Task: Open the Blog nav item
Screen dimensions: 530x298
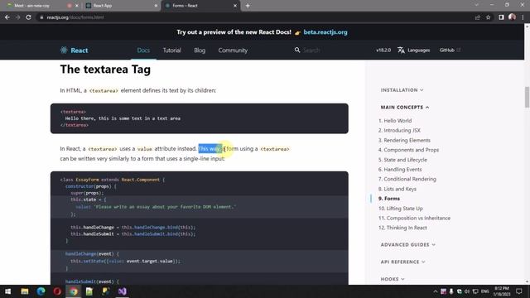Action: [200, 50]
